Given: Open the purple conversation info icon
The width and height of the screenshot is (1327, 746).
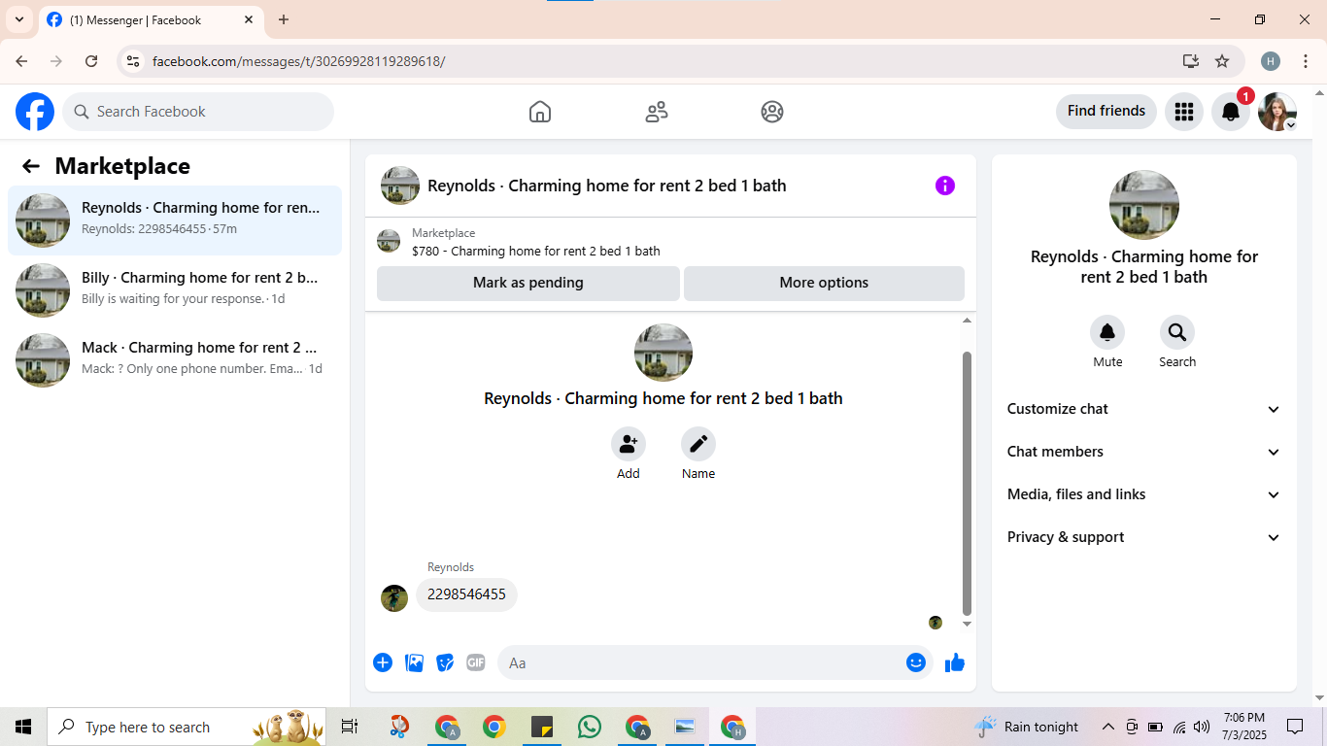Looking at the screenshot, I should (x=945, y=186).
